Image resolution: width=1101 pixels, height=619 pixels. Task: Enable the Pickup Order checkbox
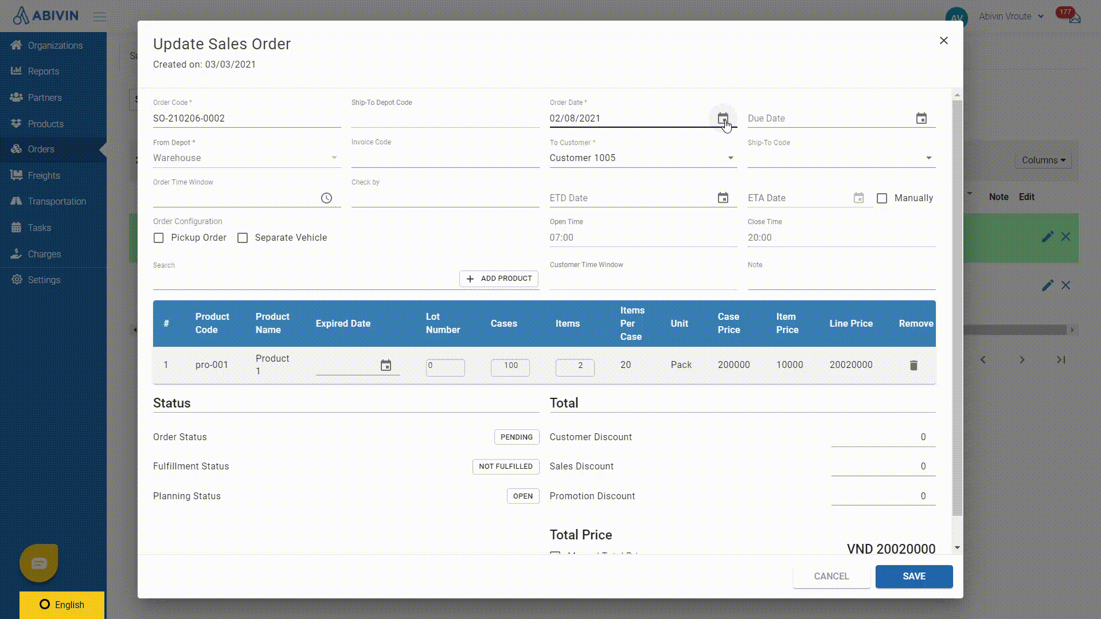click(x=159, y=238)
